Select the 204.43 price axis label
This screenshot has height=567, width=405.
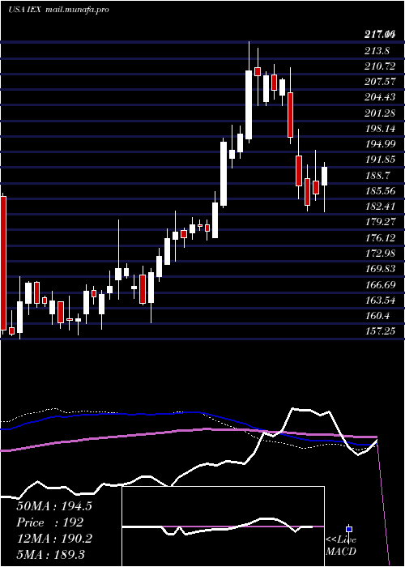[x=380, y=97]
